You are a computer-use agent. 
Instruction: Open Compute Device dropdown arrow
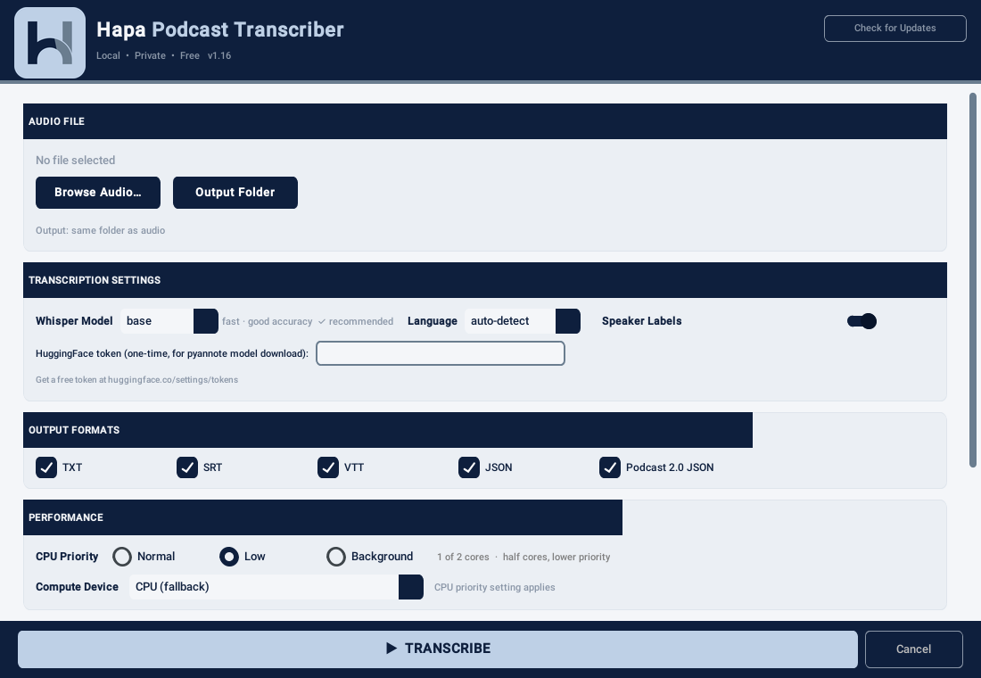pos(411,587)
